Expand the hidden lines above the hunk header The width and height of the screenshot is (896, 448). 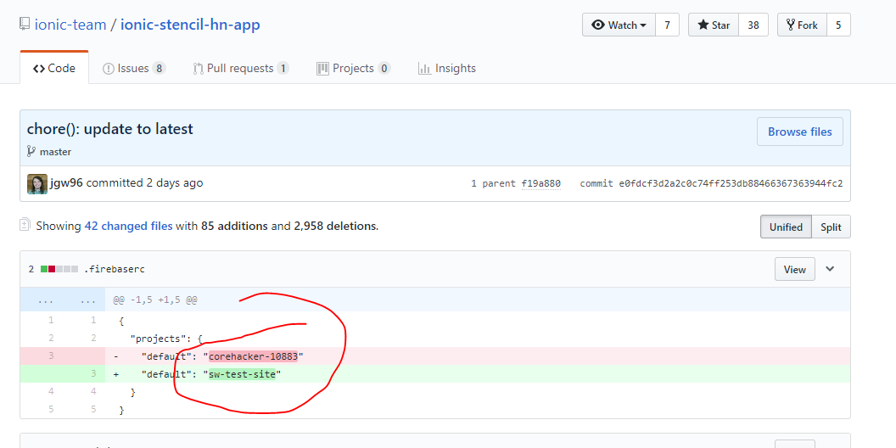pos(63,300)
